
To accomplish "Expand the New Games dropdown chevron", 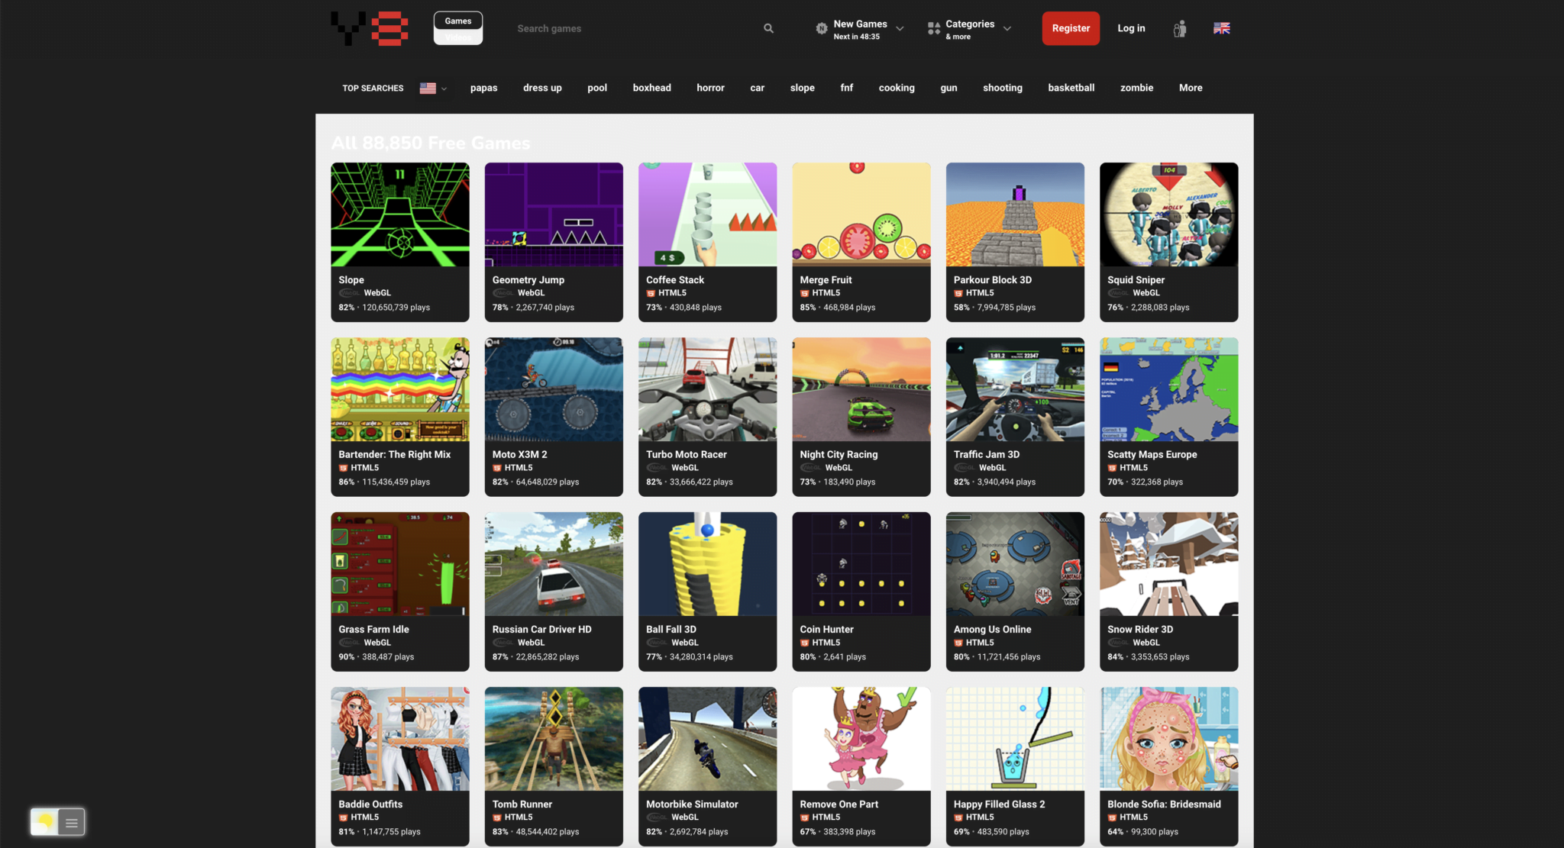I will coord(900,29).
